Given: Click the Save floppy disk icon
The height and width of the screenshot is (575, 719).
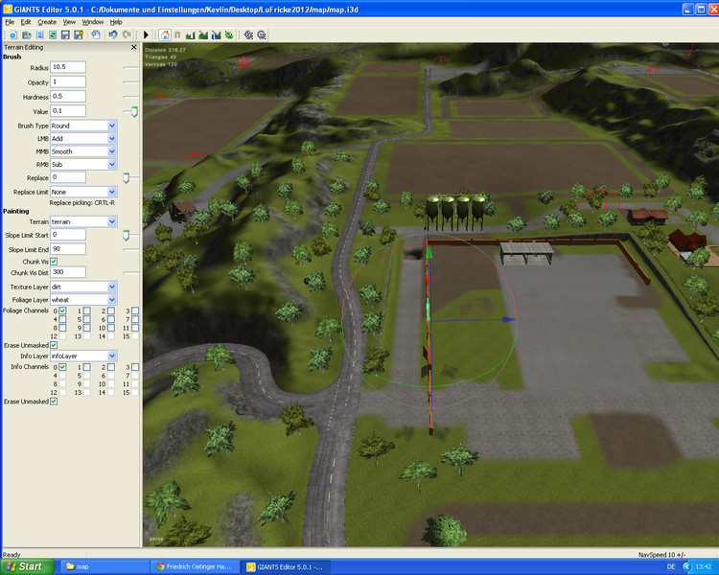Looking at the screenshot, I should click(x=65, y=34).
